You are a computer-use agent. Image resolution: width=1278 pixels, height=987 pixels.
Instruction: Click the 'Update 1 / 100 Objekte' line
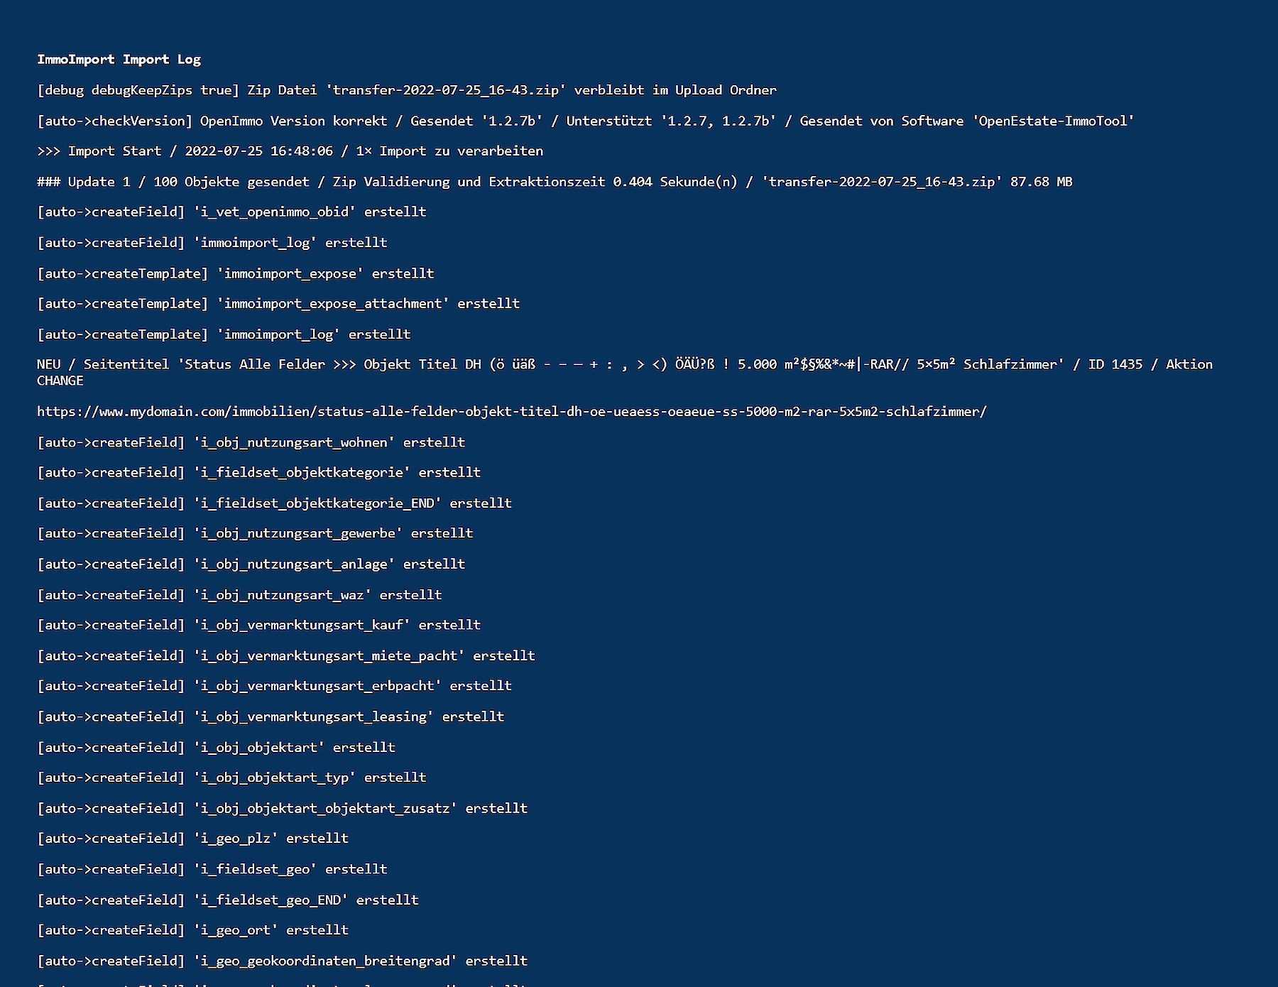[554, 182]
